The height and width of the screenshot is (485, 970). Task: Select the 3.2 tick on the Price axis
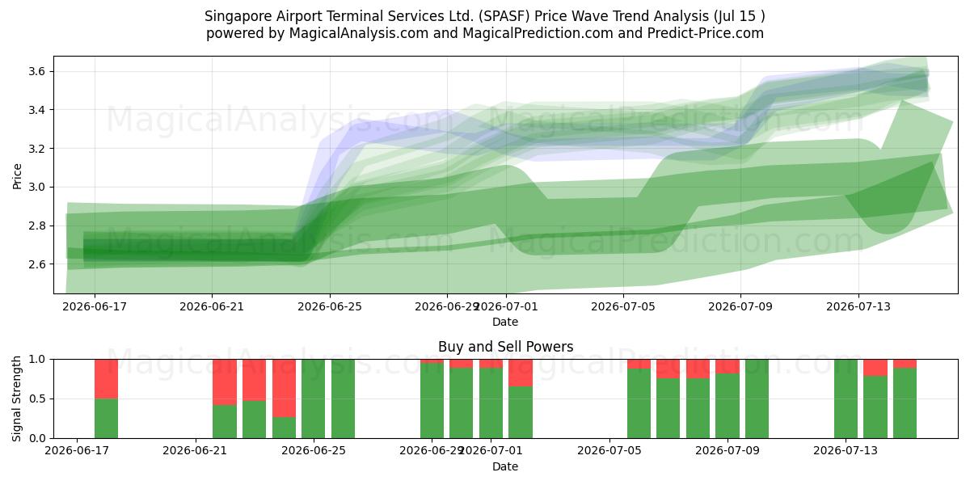click(38, 149)
